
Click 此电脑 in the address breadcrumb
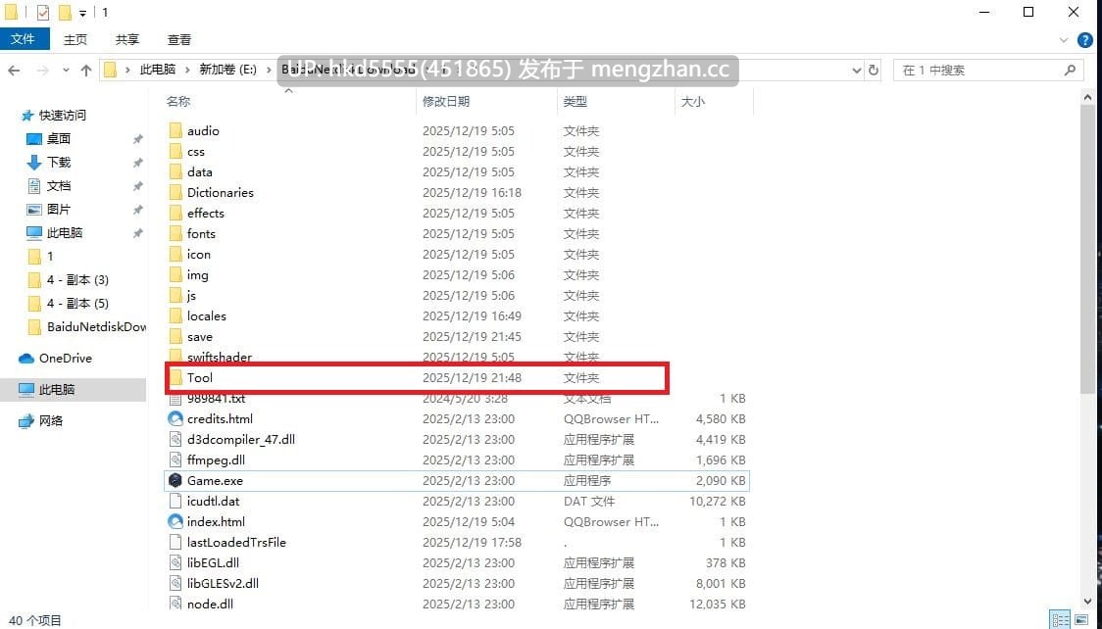[x=158, y=70]
